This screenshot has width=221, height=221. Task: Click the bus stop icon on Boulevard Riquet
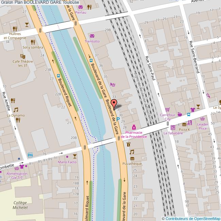pyautogui.click(x=58, y=76)
